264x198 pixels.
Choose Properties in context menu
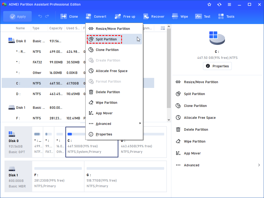click(114, 134)
